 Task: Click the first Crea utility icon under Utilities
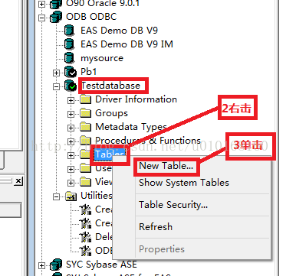[x=85, y=209]
